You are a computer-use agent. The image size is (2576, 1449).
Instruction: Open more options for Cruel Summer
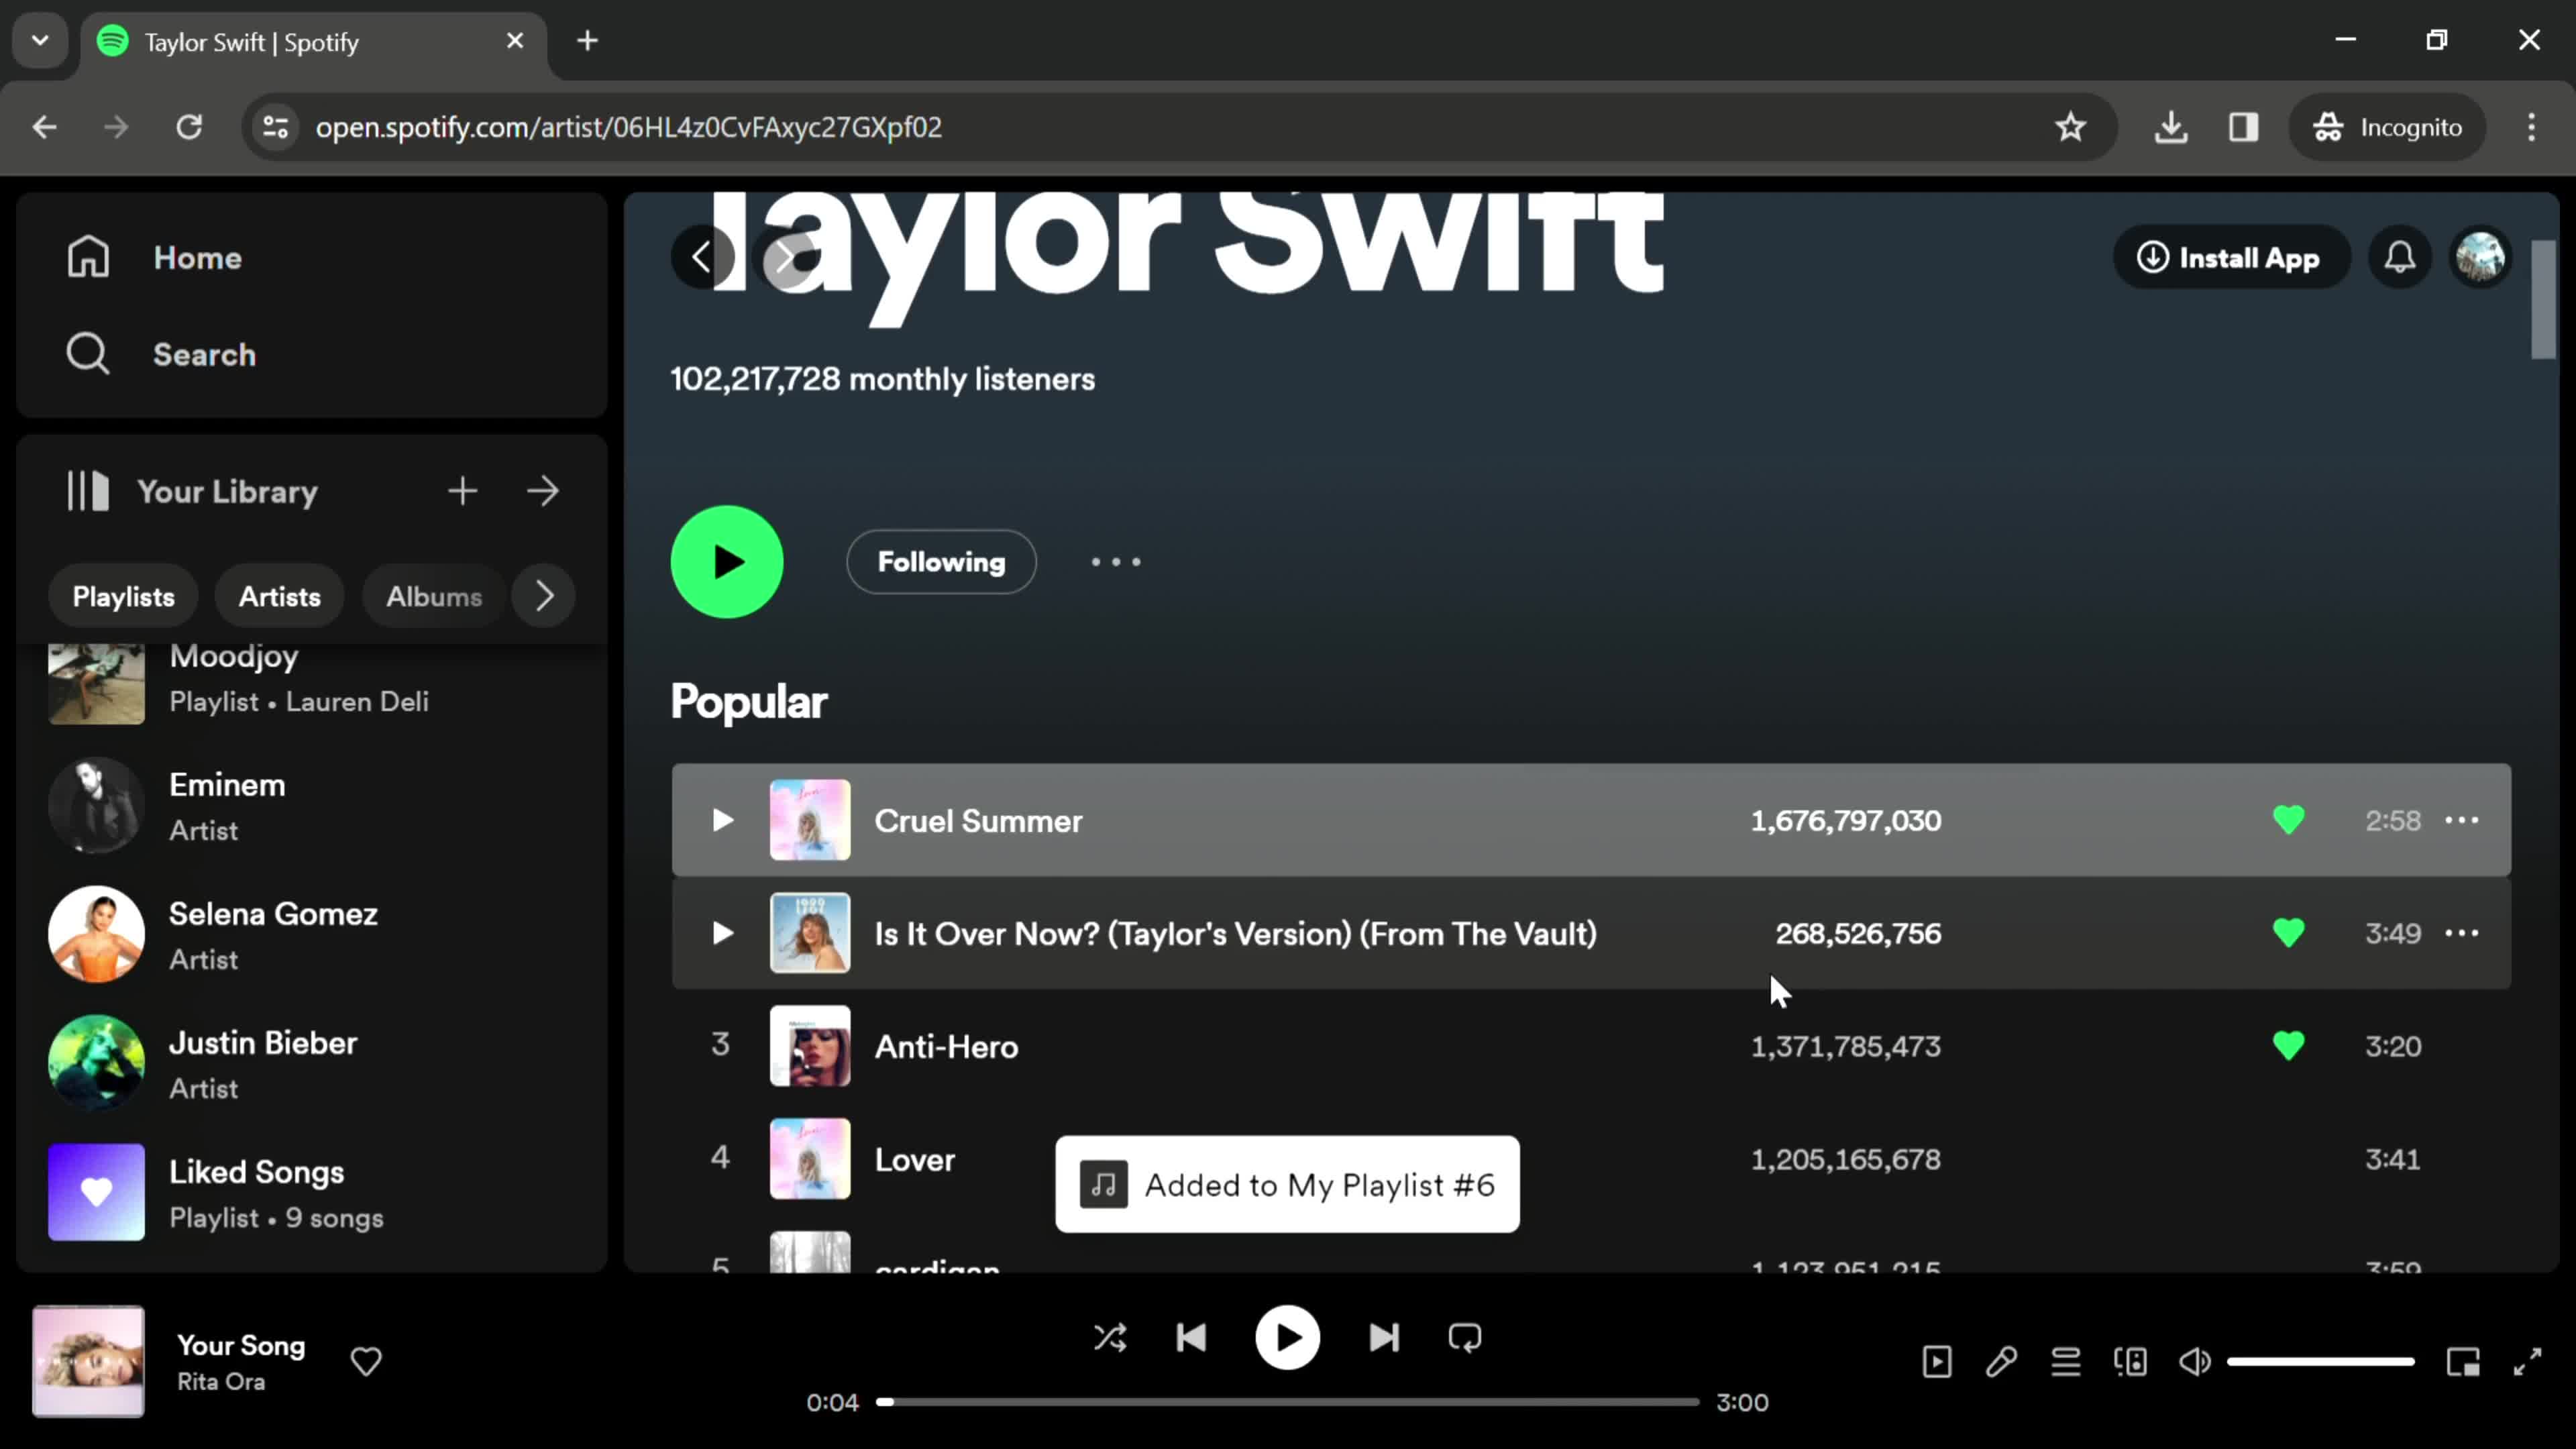[x=2461, y=821]
